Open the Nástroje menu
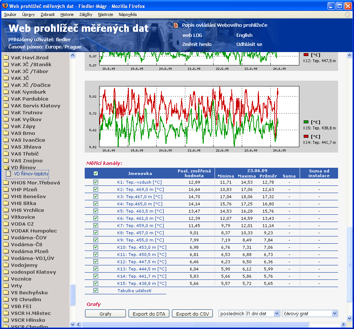Viewport: 354px width, 329px height. coord(105,14)
